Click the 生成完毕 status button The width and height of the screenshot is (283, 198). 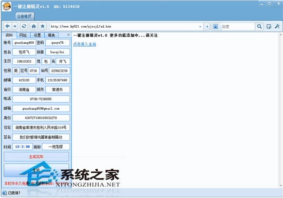coord(37,156)
